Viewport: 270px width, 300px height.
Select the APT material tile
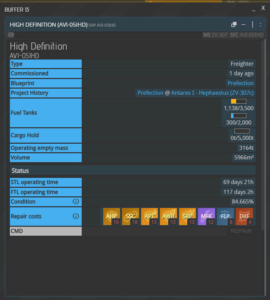coord(149,216)
